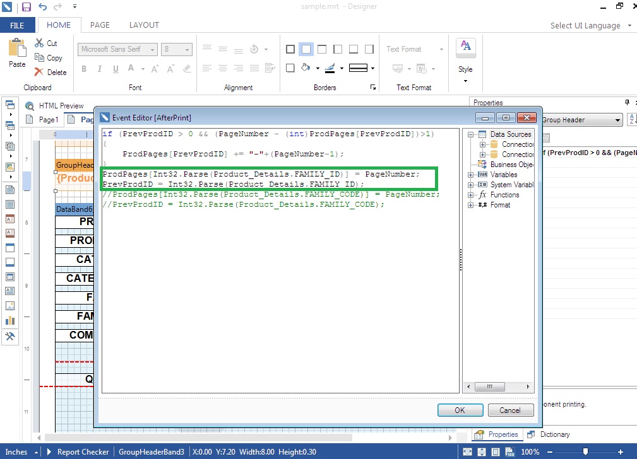
Task: Click the zoom 100 icon in status bar
Action: (x=510, y=451)
